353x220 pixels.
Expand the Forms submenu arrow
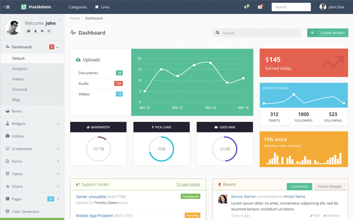[58, 161]
